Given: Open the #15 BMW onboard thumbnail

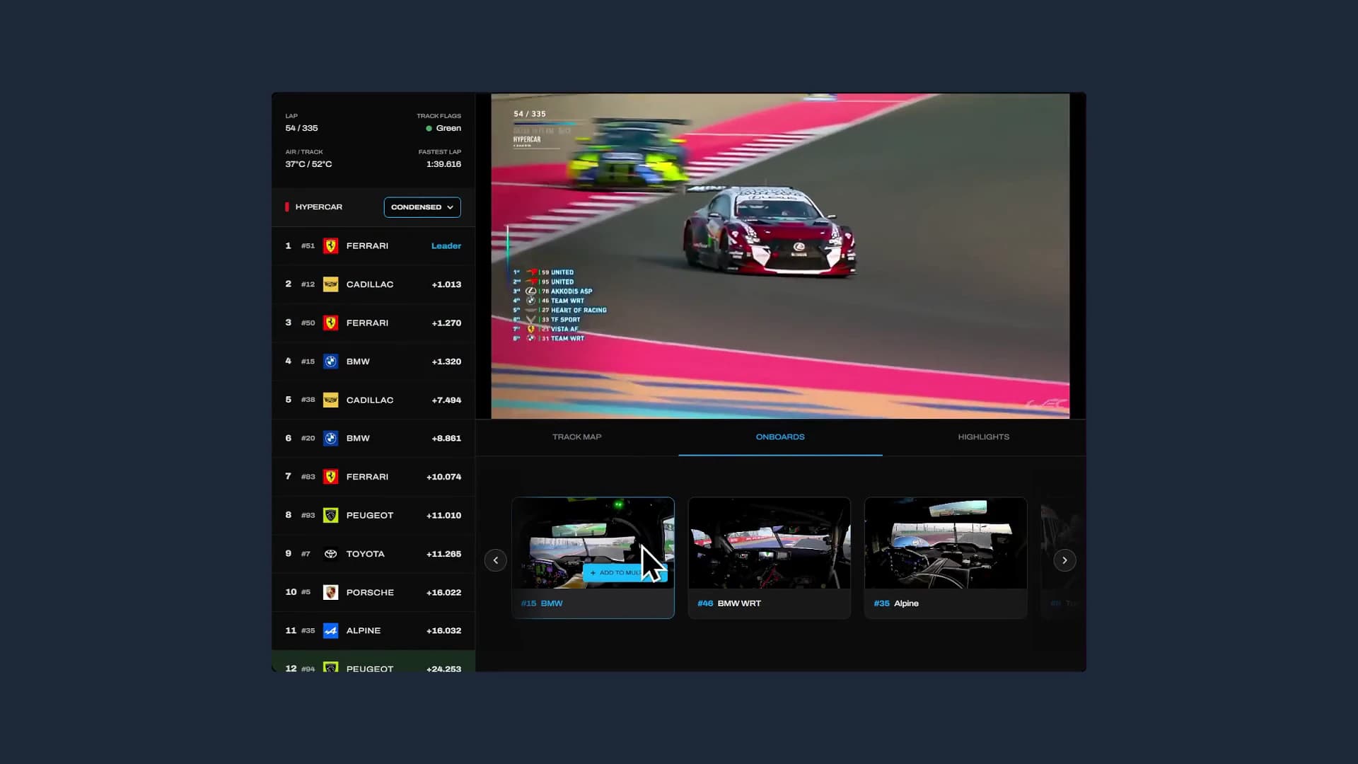Looking at the screenshot, I should pos(593,543).
